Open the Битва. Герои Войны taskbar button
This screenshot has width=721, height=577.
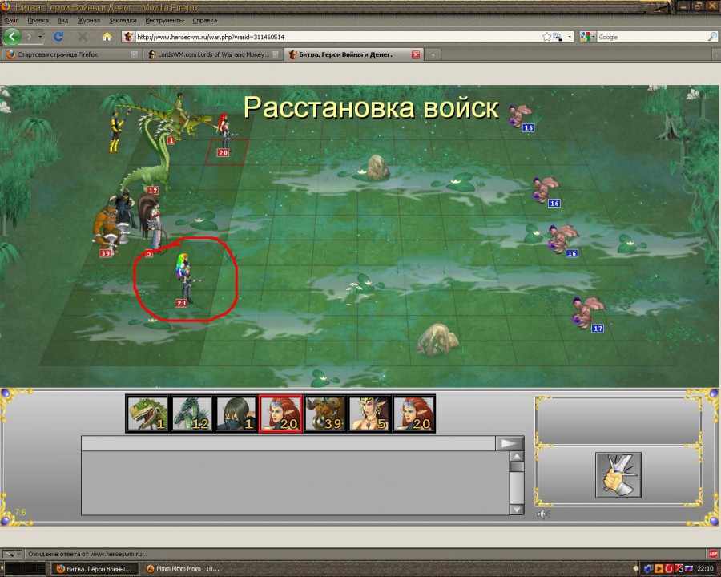coord(95,569)
